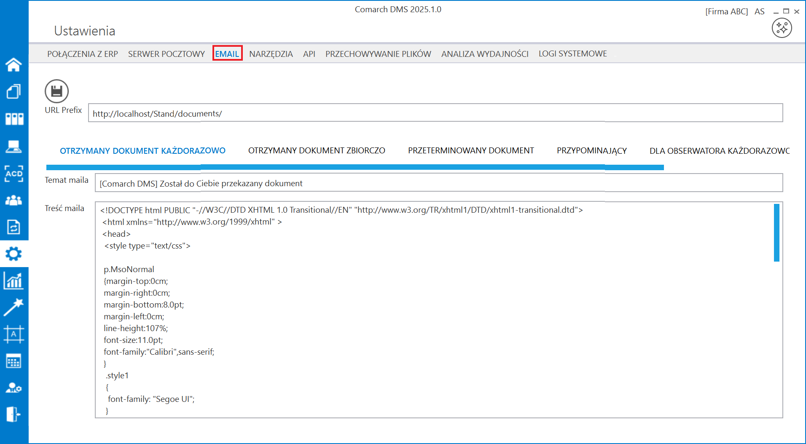The width and height of the screenshot is (806, 444).
Task: Switch to SERWER POCZTOWY tab
Action: coord(167,54)
